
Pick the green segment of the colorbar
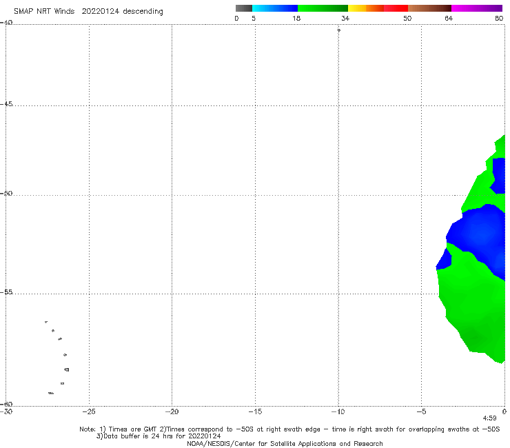coord(323,8)
